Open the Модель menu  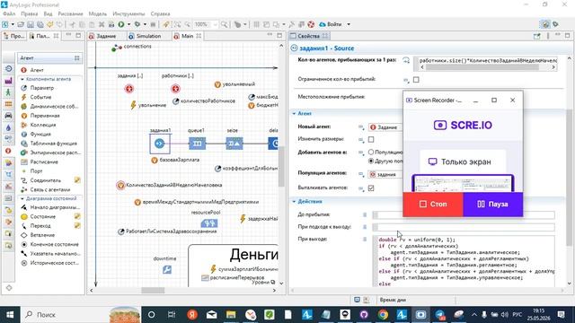(98, 13)
